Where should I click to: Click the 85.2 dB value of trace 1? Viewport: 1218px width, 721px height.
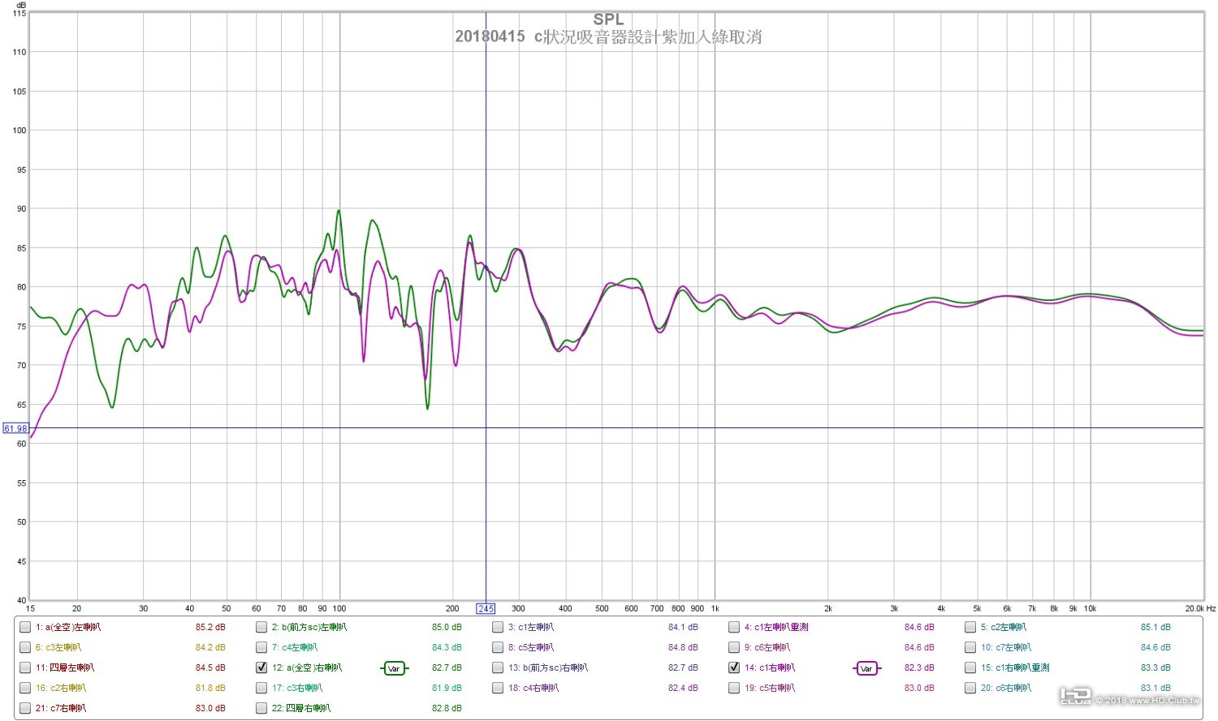click(x=210, y=627)
